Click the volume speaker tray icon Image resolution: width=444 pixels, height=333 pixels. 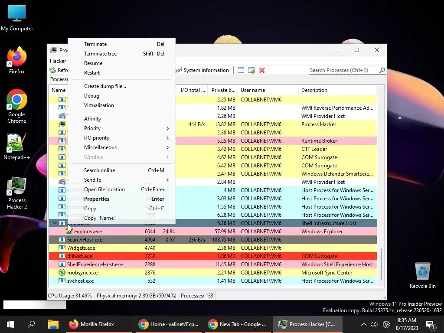click(374, 324)
